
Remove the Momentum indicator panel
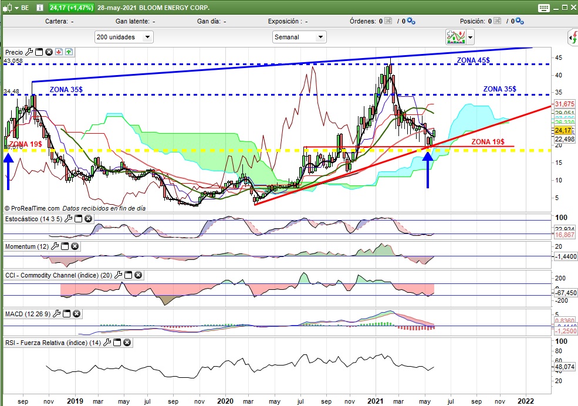pyautogui.click(x=75, y=246)
